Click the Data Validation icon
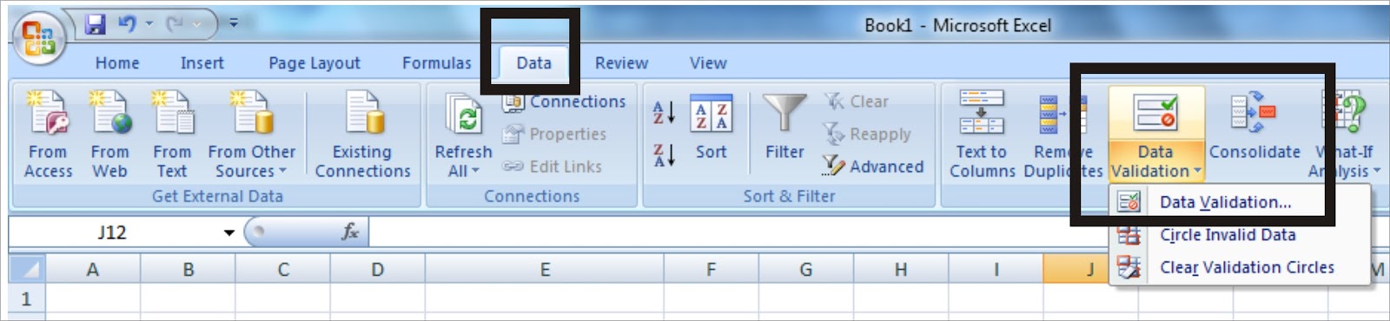The image size is (1390, 321). 1156,114
